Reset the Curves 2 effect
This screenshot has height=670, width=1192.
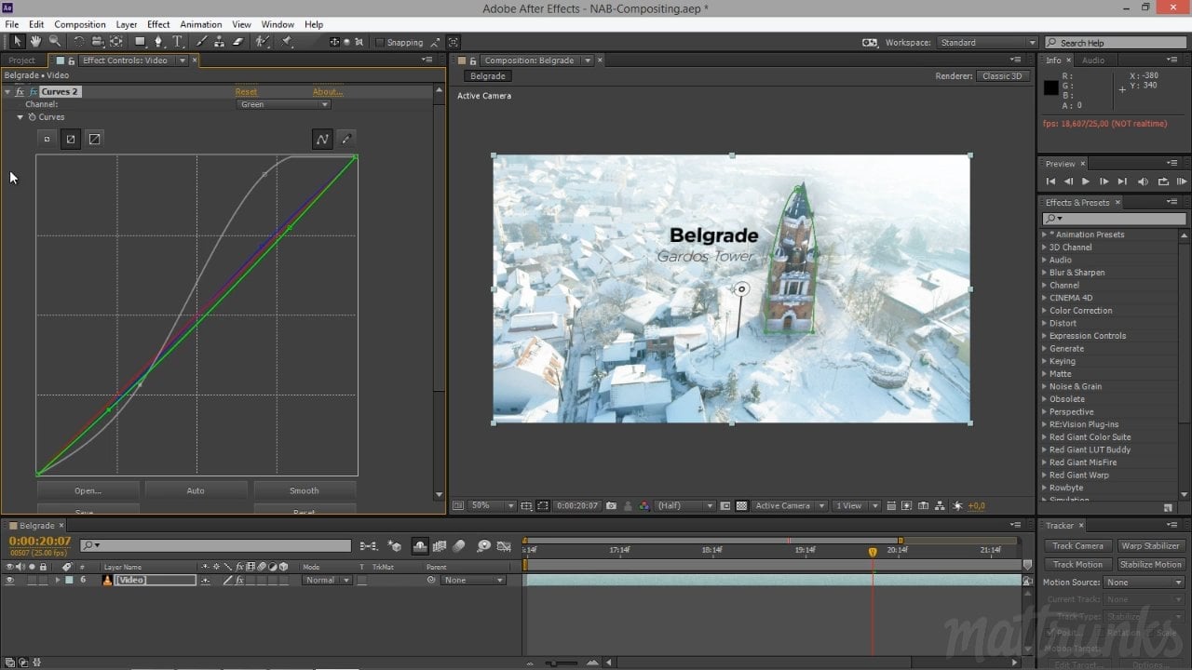point(246,92)
